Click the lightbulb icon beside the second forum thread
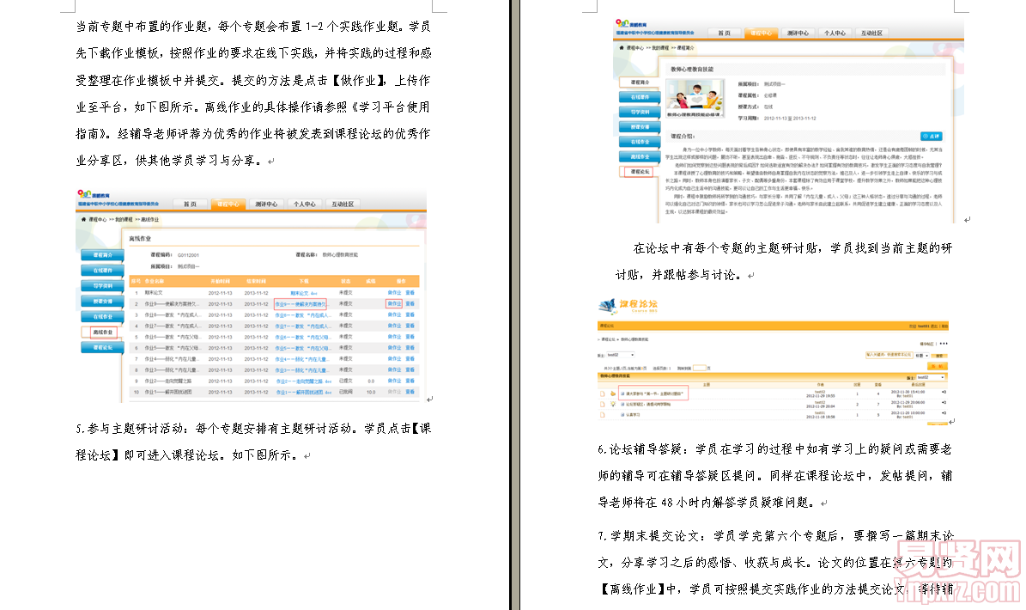The height and width of the screenshot is (610, 1026). point(613,405)
